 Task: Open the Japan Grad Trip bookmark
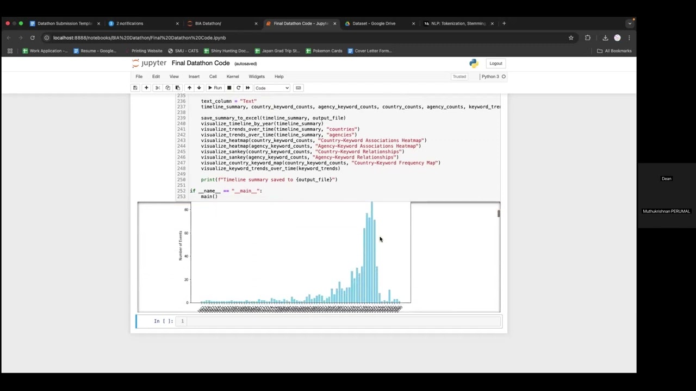pos(277,51)
